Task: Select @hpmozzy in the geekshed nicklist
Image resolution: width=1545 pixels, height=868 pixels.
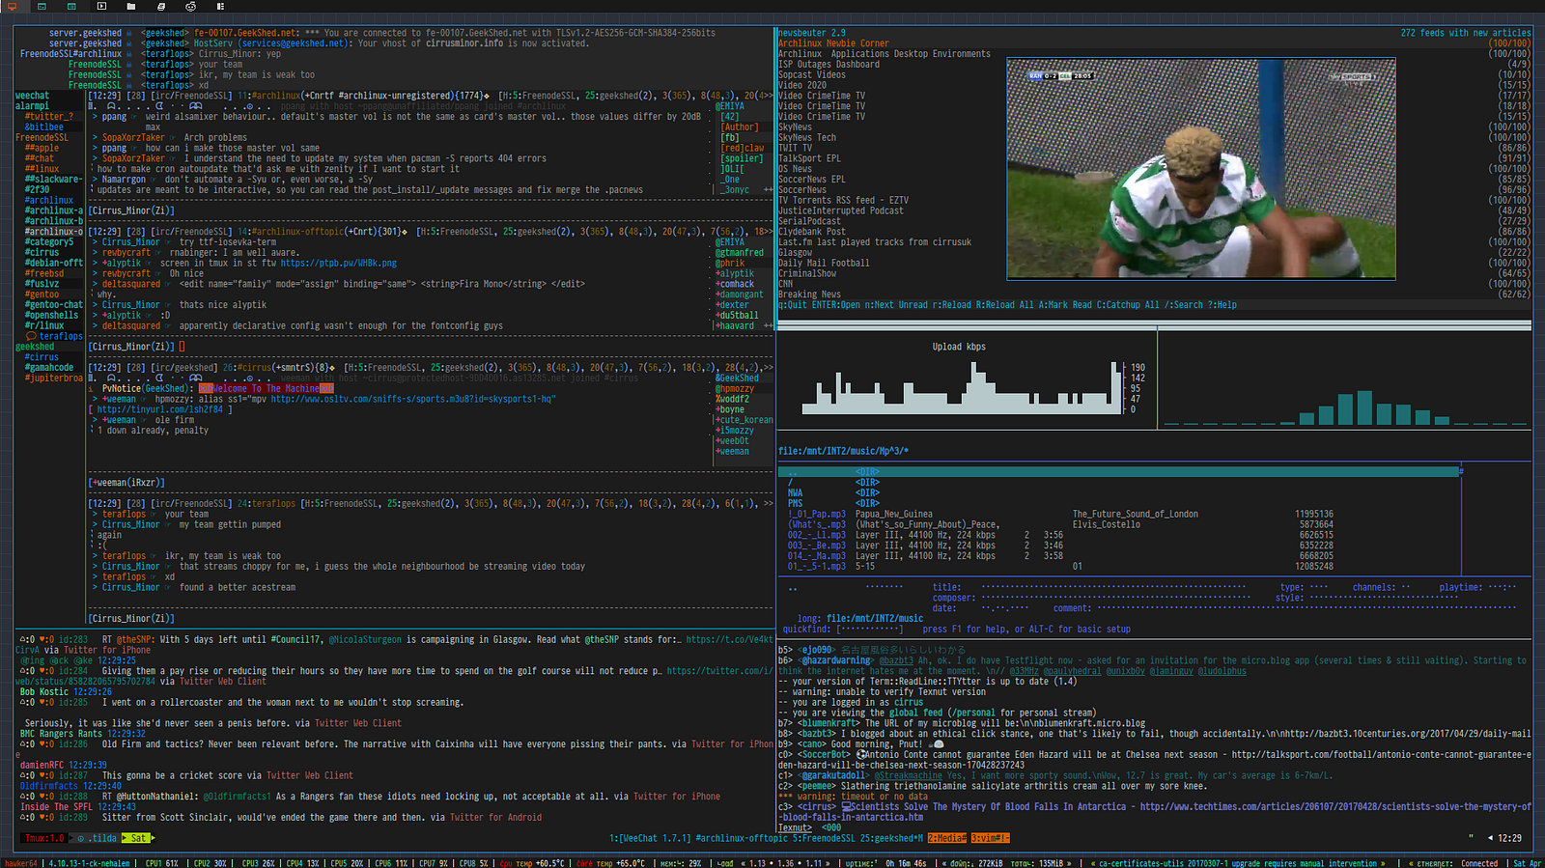Action: [x=735, y=388]
